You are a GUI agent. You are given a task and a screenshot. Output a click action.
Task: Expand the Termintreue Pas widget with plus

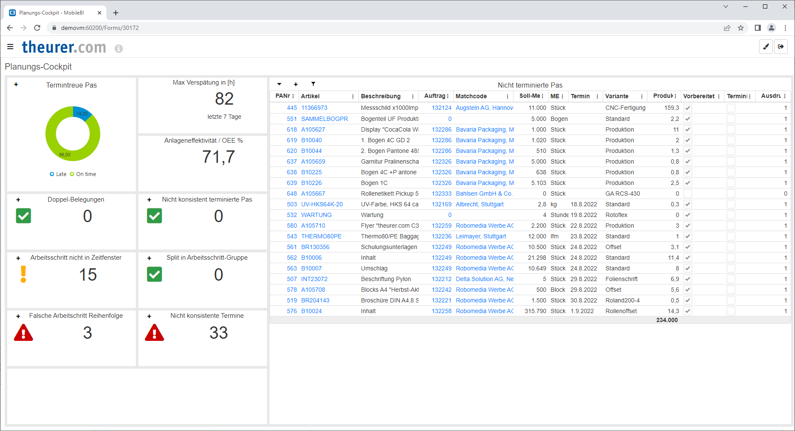(16, 85)
